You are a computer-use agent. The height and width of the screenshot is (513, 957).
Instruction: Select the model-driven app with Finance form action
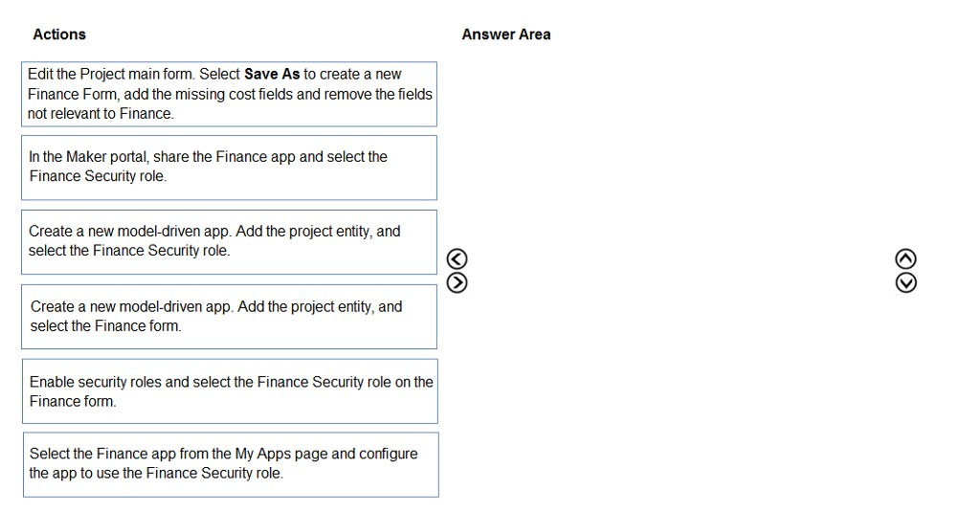[x=229, y=317]
